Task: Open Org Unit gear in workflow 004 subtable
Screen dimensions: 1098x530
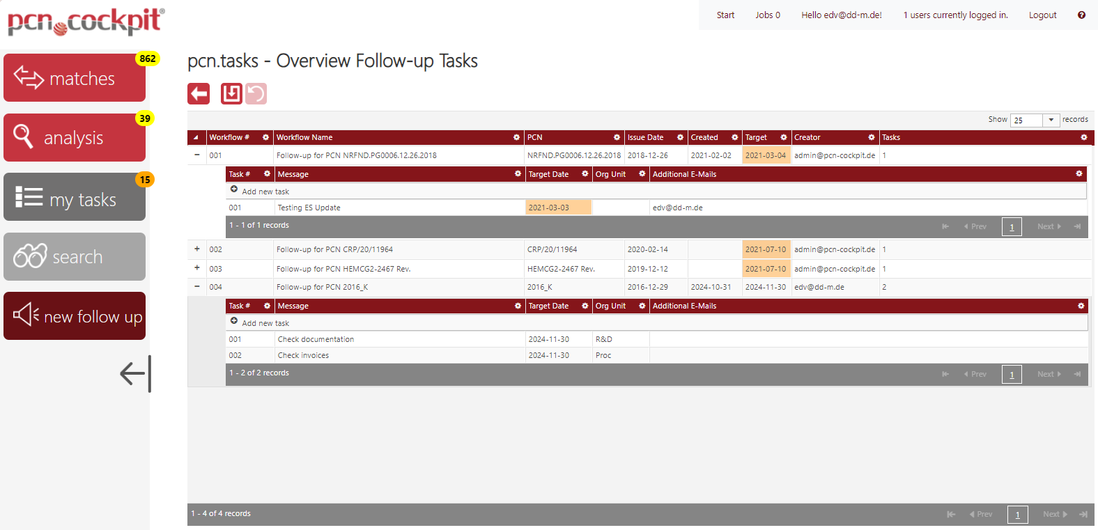Action: pos(642,305)
